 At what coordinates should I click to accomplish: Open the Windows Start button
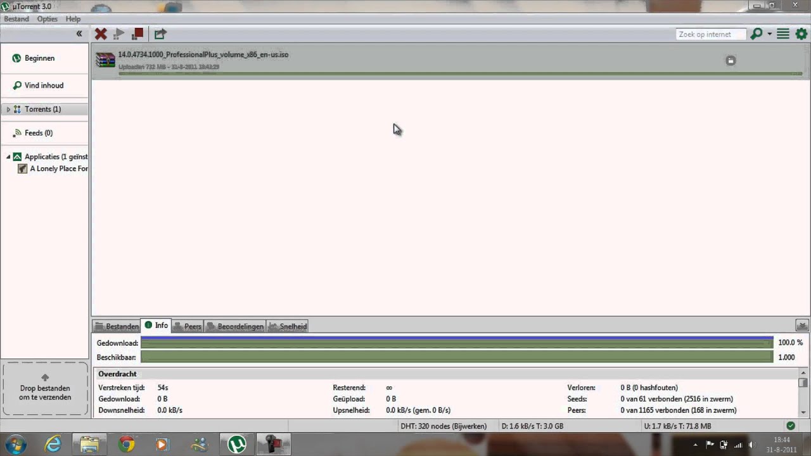(x=15, y=445)
